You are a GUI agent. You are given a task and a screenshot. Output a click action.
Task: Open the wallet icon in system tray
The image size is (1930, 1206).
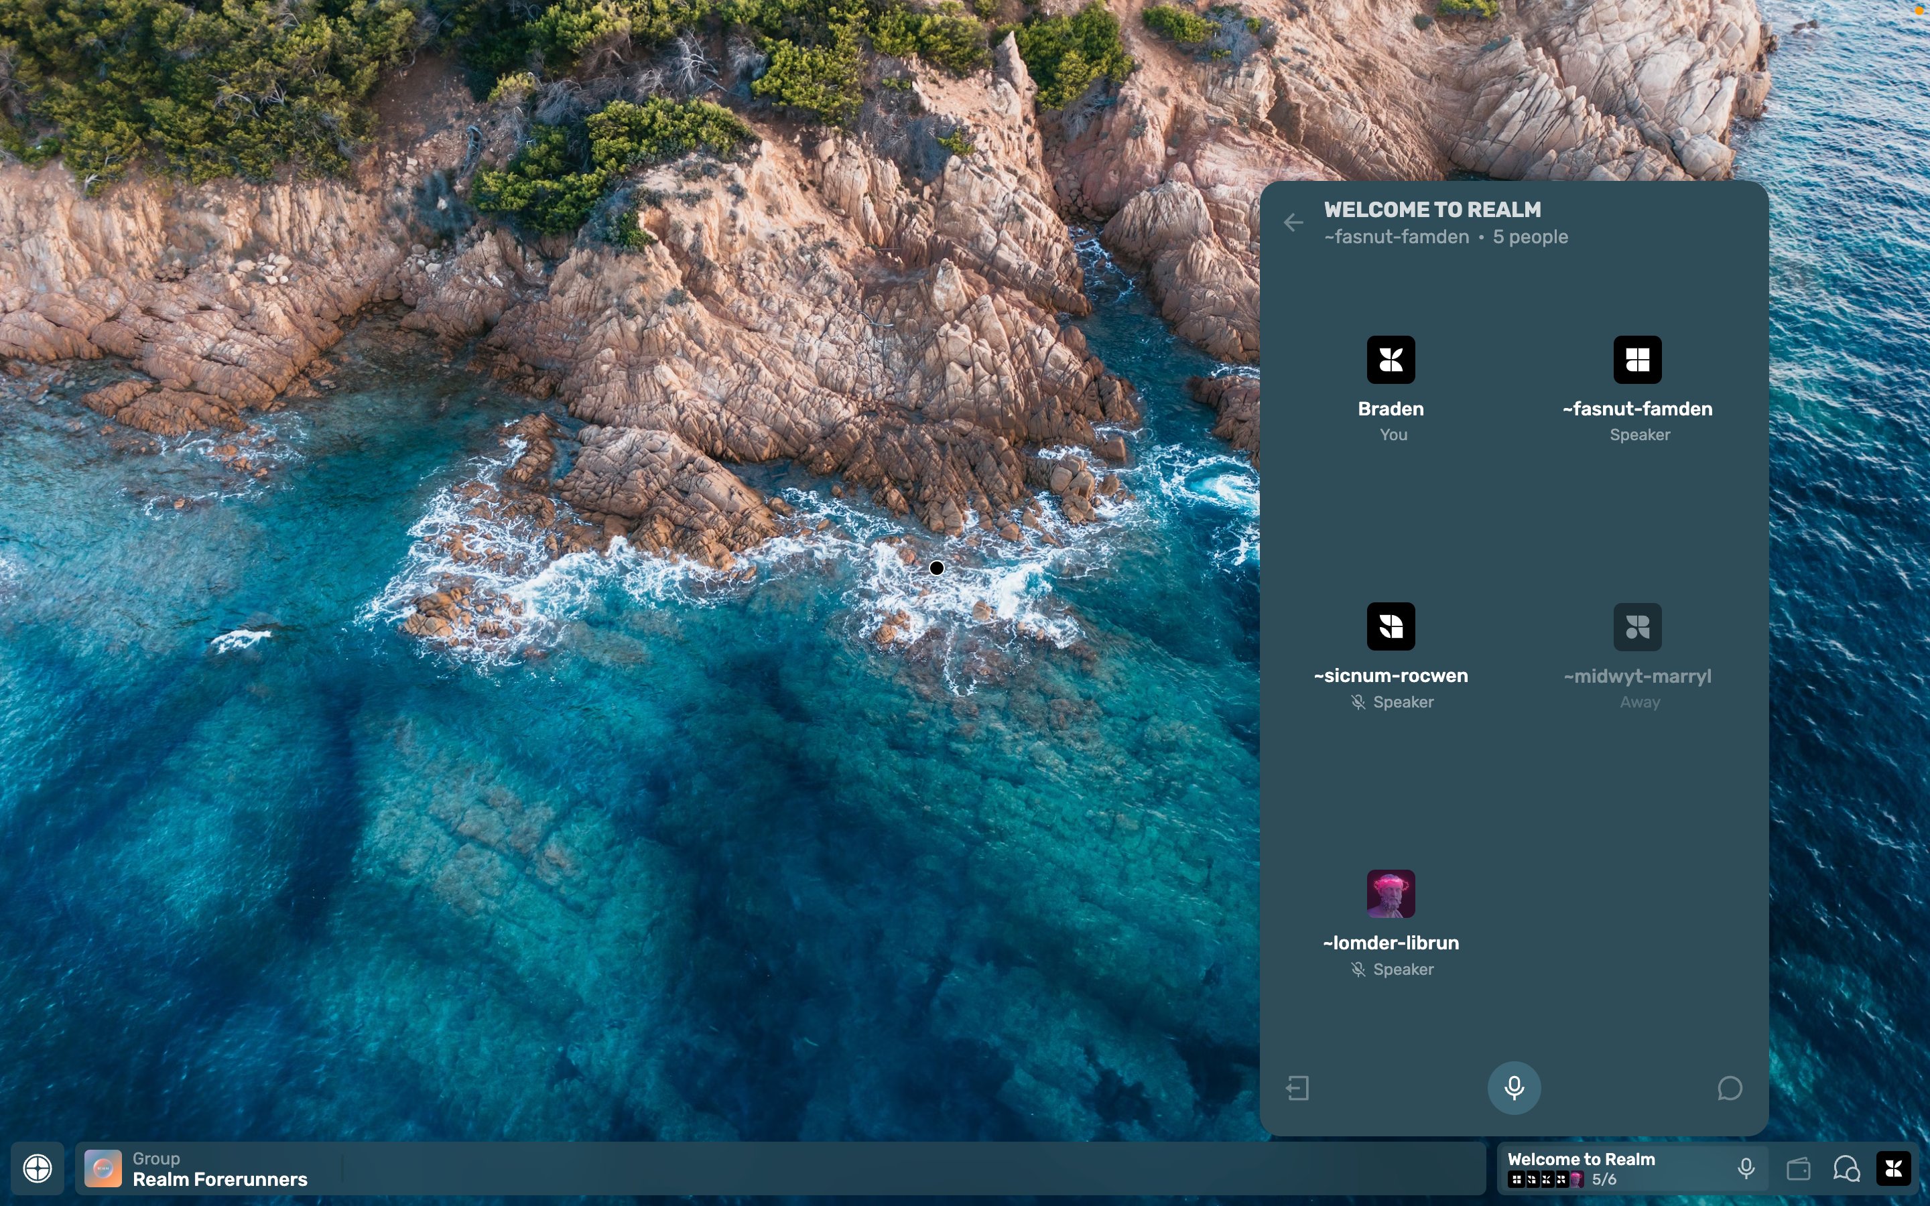1799,1169
